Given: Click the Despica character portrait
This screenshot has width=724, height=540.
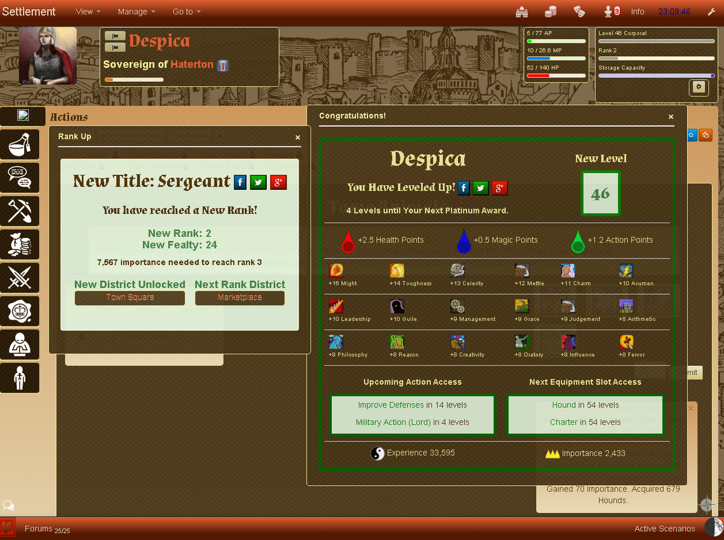Looking at the screenshot, I should [x=48, y=55].
